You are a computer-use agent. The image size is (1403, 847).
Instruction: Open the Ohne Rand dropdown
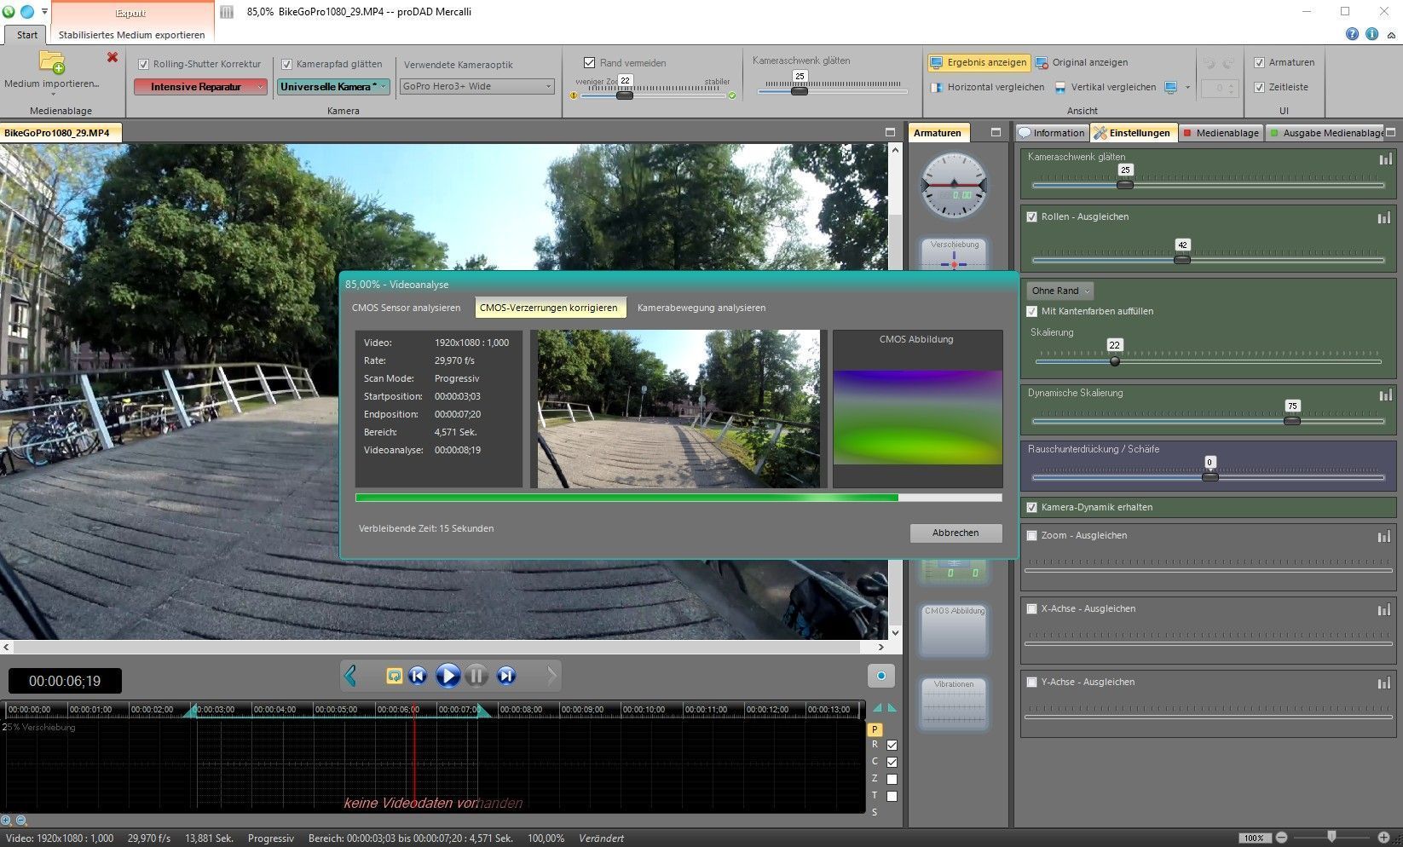click(1060, 291)
